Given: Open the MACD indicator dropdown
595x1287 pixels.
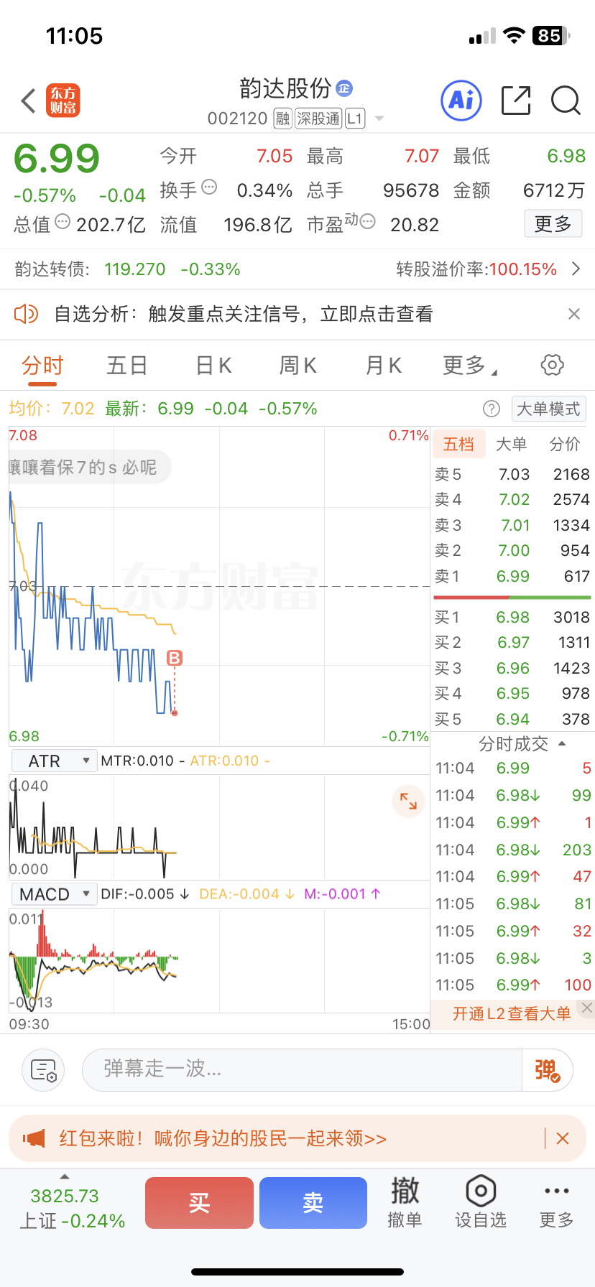Looking at the screenshot, I should coord(54,894).
